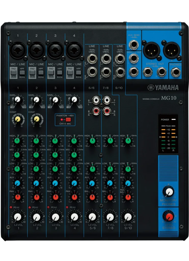This screenshot has width=189, height=261.
Task: Click the MG10 model name
Action: [x=169, y=98]
